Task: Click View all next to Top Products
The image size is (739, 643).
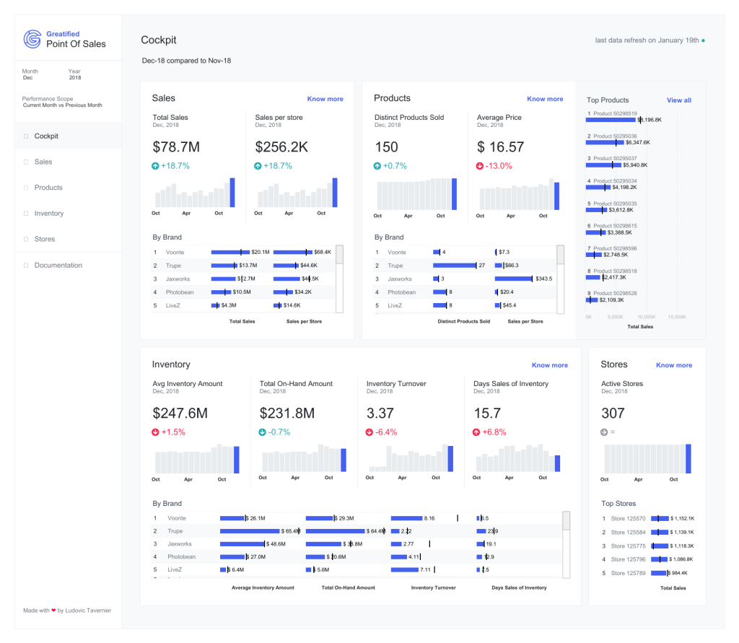Action: point(678,100)
